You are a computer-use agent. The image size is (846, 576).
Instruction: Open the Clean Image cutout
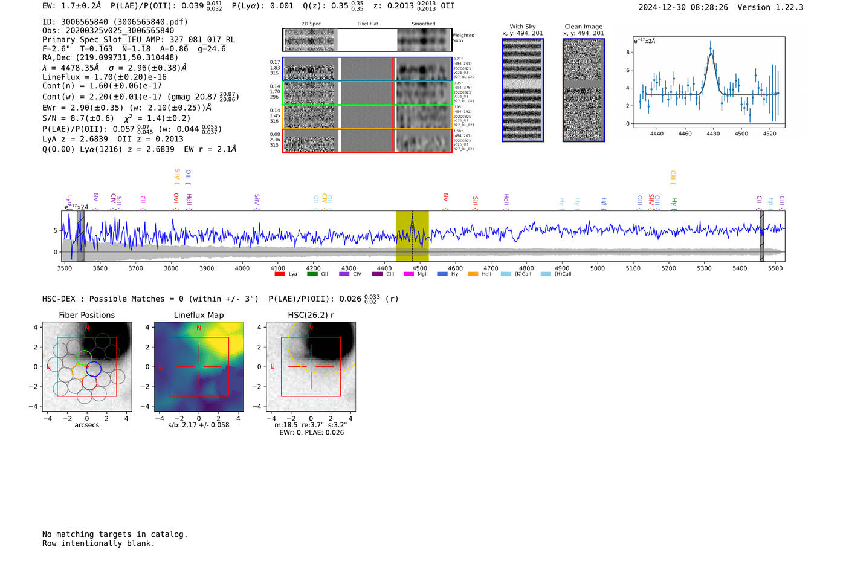[584, 90]
